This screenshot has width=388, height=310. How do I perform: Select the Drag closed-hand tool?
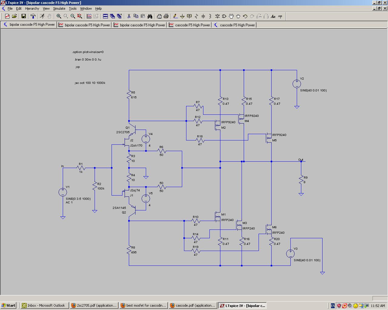(x=238, y=16)
